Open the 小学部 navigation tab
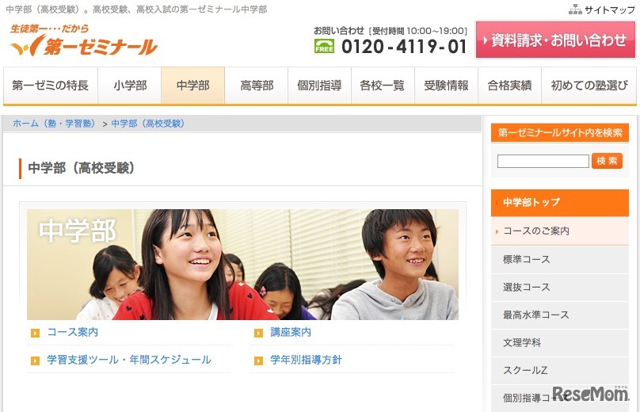The image size is (640, 412). (130, 86)
